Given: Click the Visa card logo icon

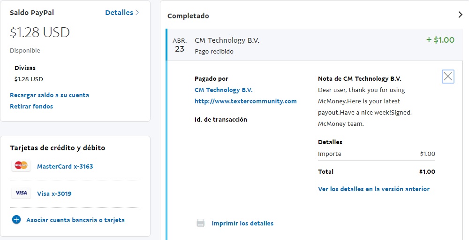Looking at the screenshot, I should (21, 193).
